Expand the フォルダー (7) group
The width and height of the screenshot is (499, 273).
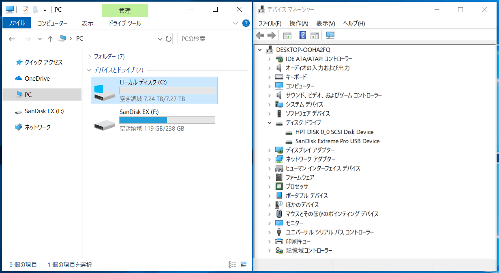pos(90,56)
